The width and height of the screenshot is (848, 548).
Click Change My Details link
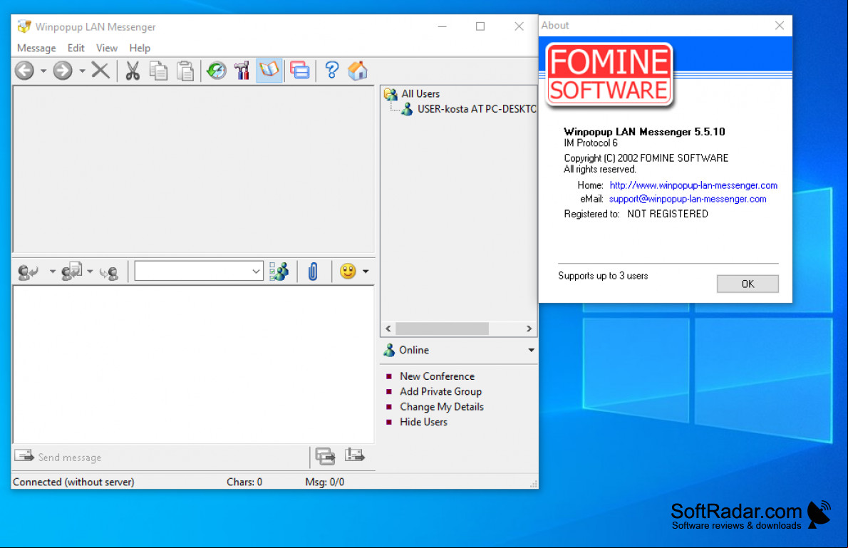click(x=441, y=406)
